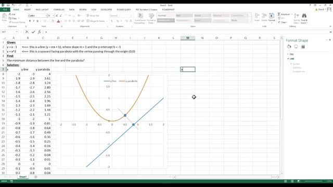Switch to the DATA tab
Viewport: 333px width, 187px height.
pos(72,9)
